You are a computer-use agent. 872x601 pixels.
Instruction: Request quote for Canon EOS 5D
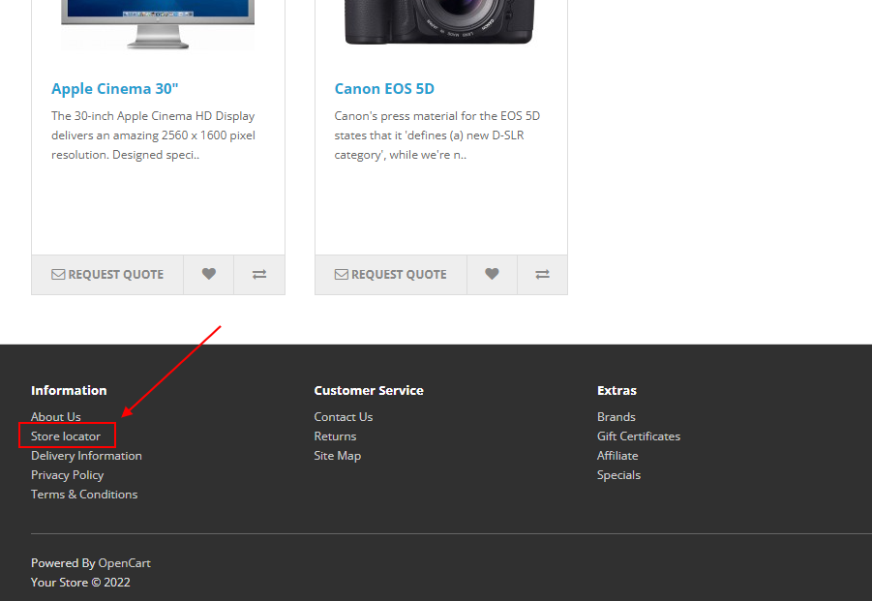(391, 275)
